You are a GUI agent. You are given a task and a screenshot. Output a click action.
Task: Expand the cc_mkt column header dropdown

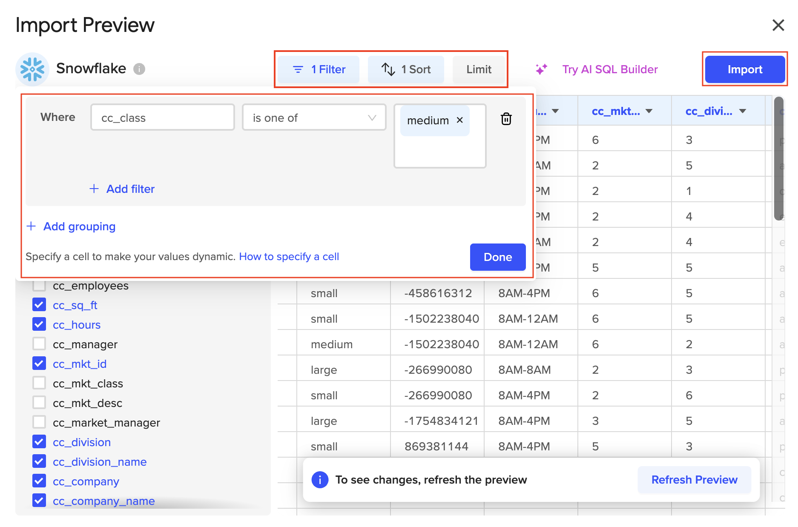point(649,112)
